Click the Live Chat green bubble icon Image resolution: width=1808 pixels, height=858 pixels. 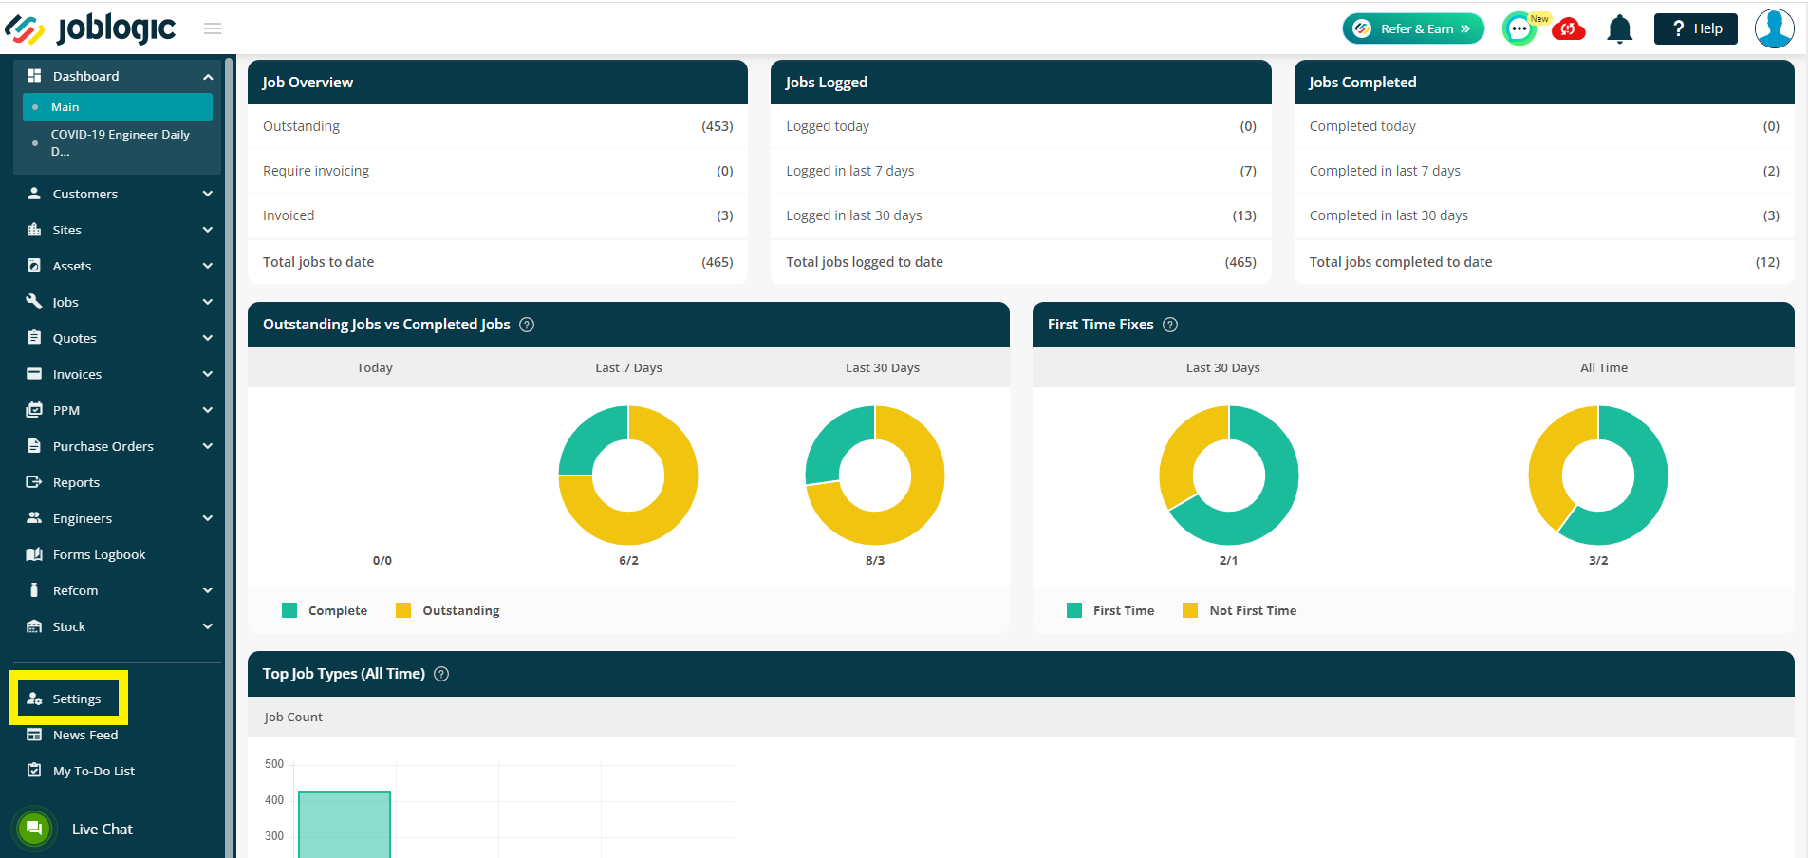pos(34,829)
